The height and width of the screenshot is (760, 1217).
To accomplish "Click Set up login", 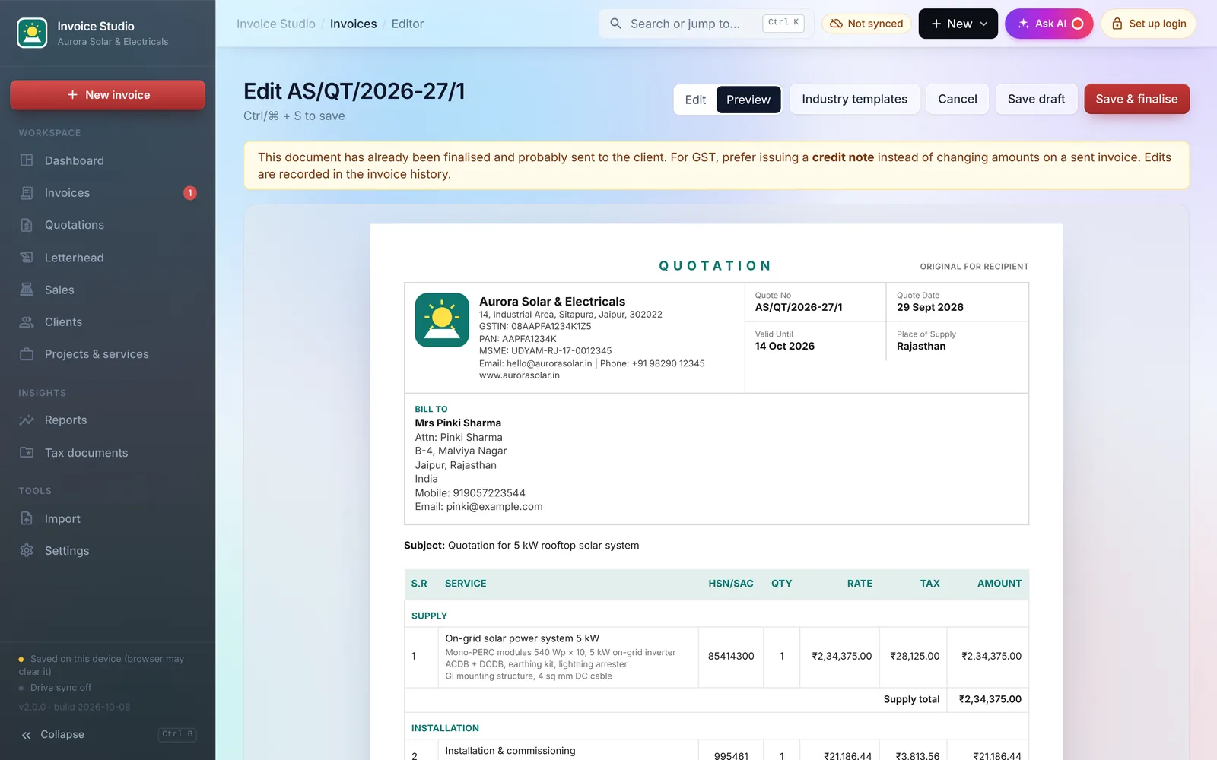I will pyautogui.click(x=1149, y=24).
